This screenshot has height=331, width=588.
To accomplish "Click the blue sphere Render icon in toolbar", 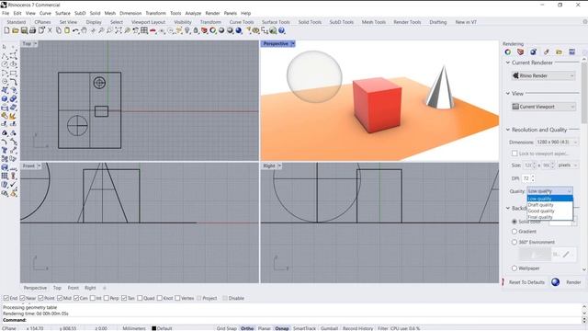I will click(x=239, y=30).
